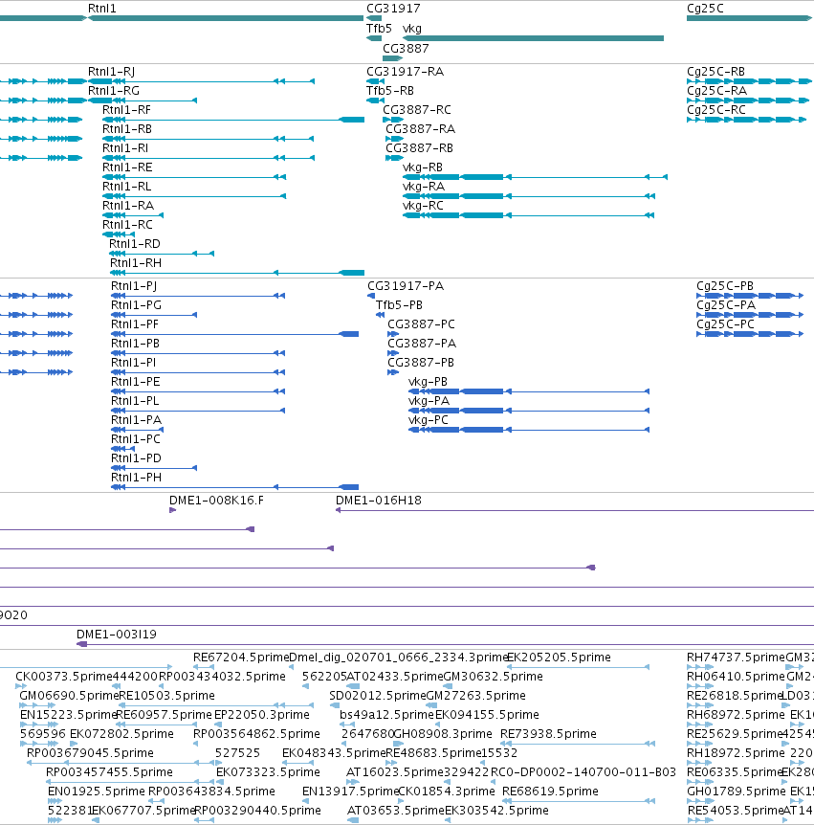Select EST RE68619.5prime label
This screenshot has height=825, width=814.
point(551,792)
